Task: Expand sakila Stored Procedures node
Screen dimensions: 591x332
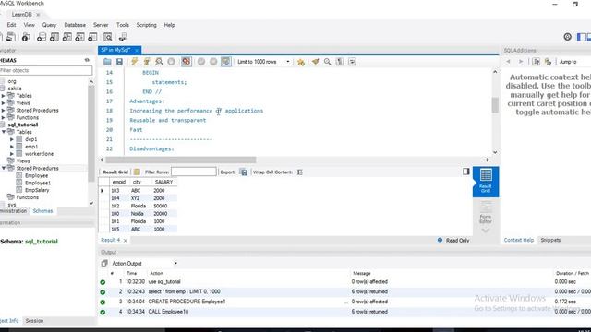Action: click(4, 111)
